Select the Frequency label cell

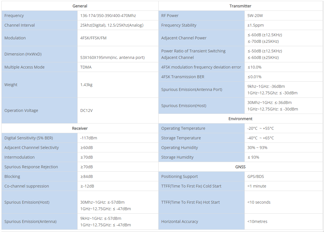point(14,16)
